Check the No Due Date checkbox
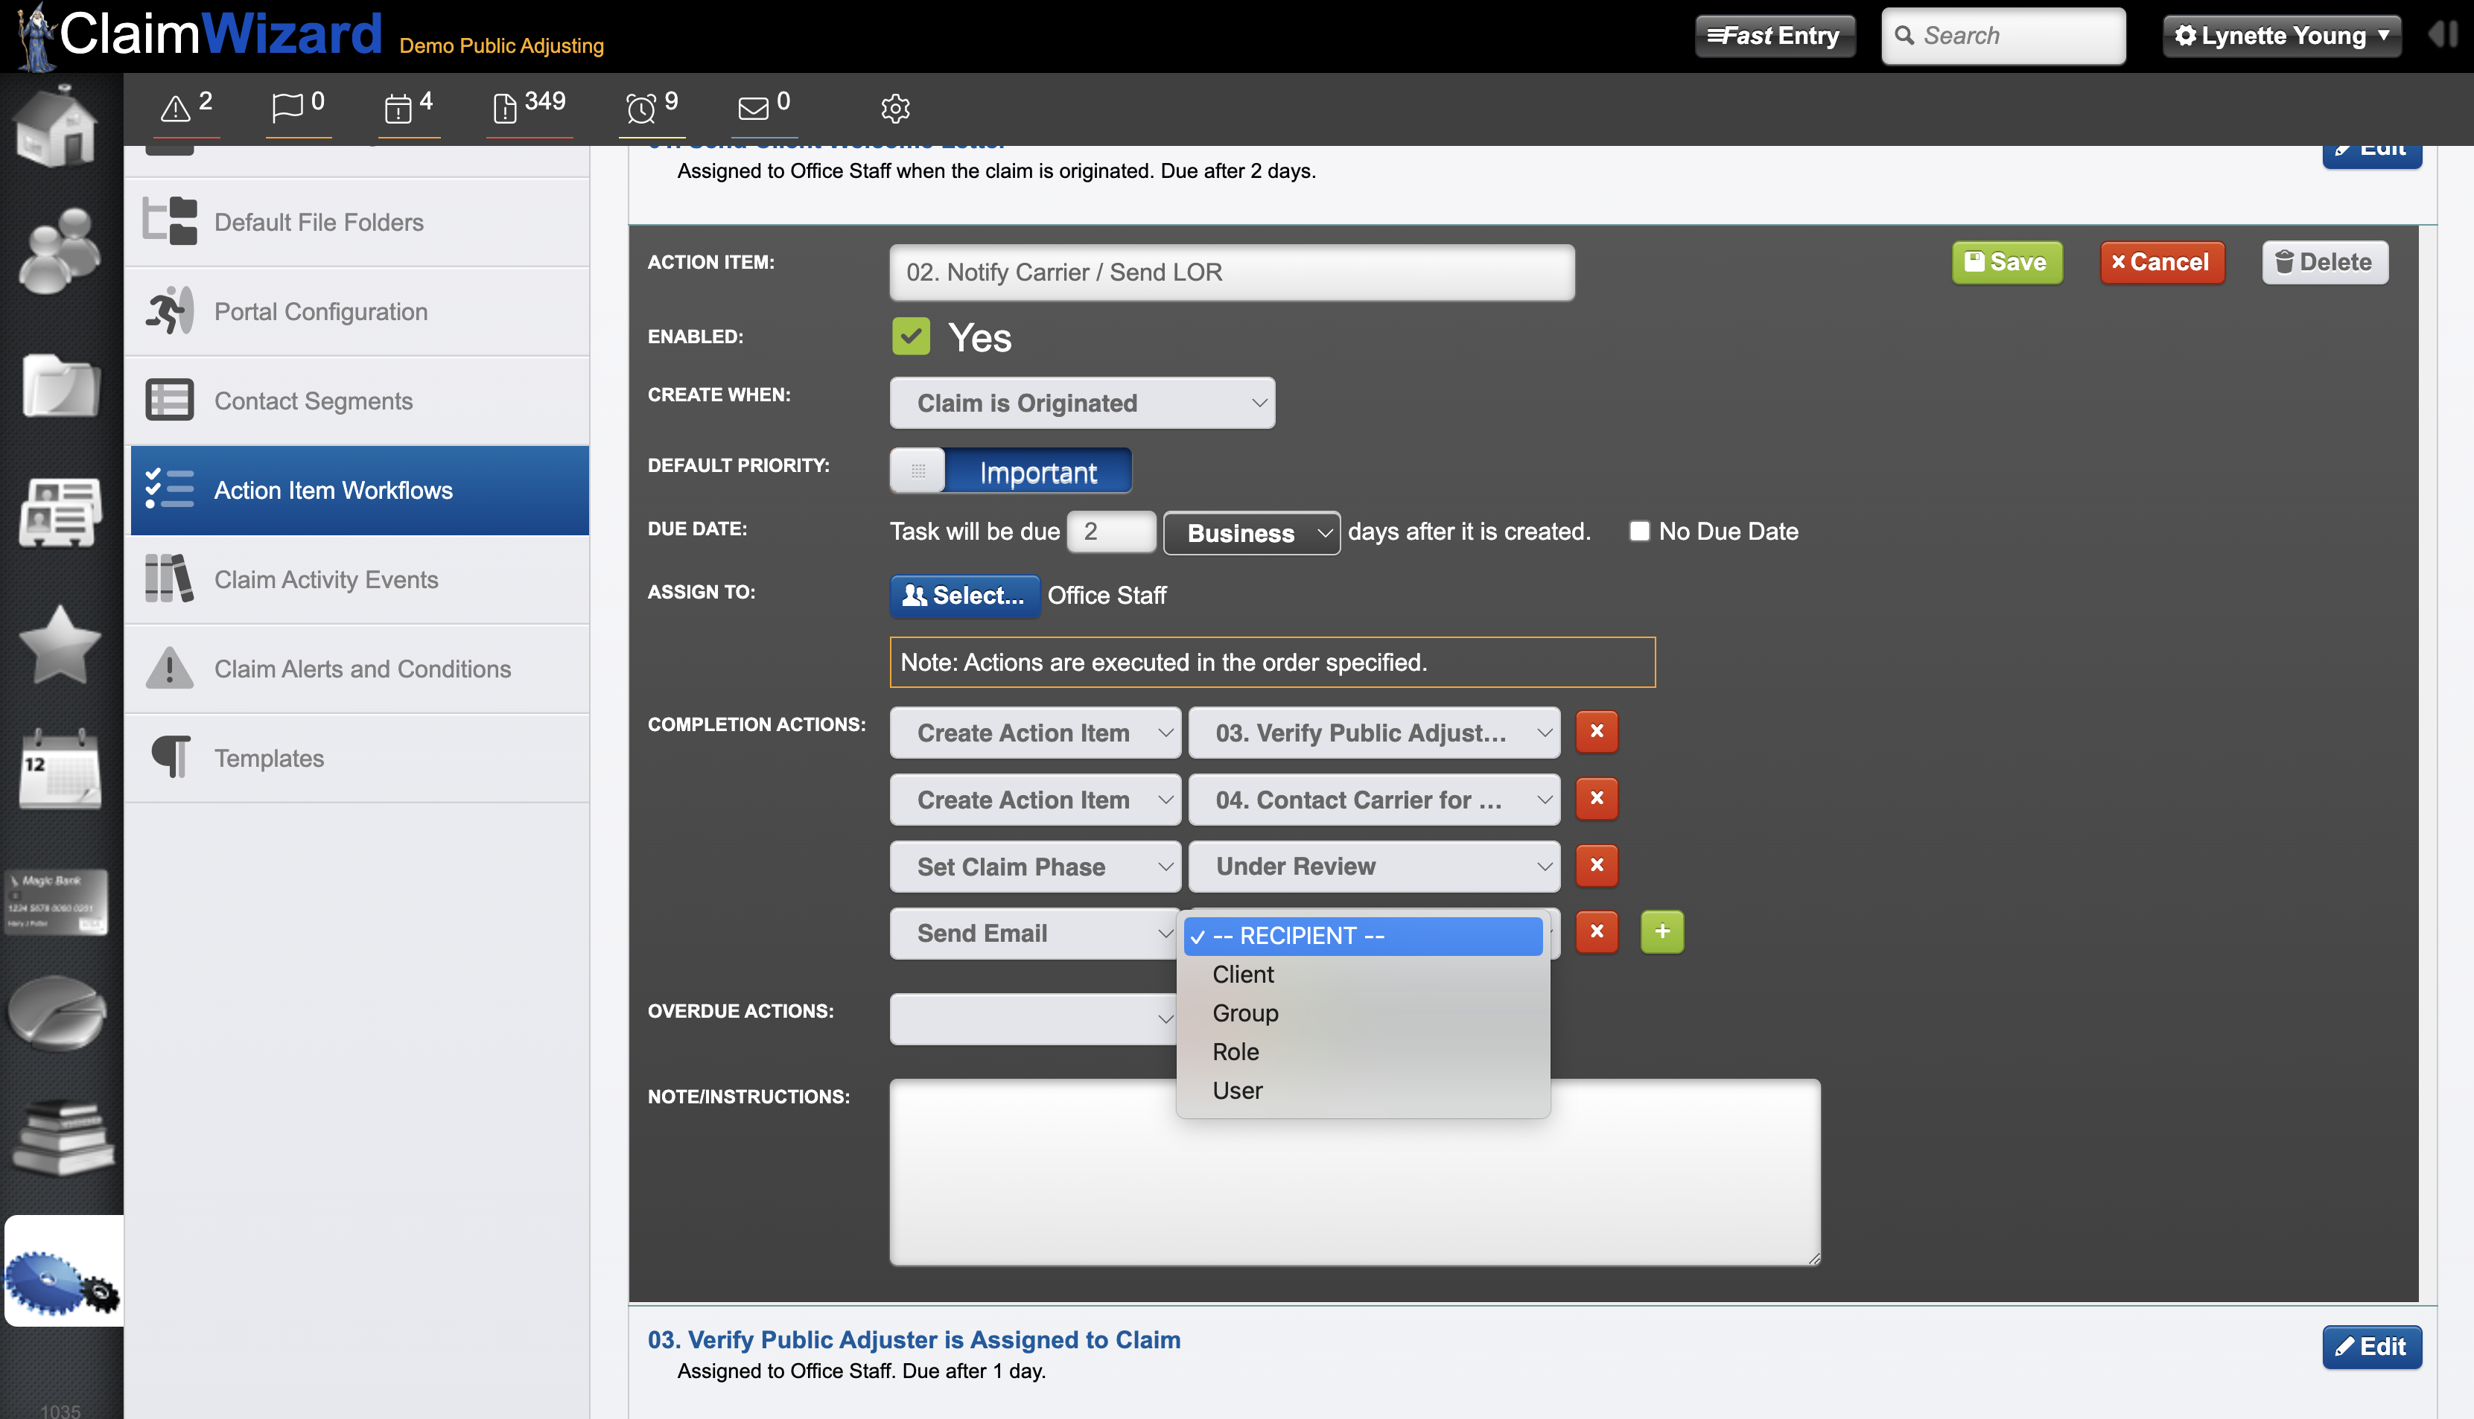Viewport: 2474px width, 1419px height. (1640, 531)
